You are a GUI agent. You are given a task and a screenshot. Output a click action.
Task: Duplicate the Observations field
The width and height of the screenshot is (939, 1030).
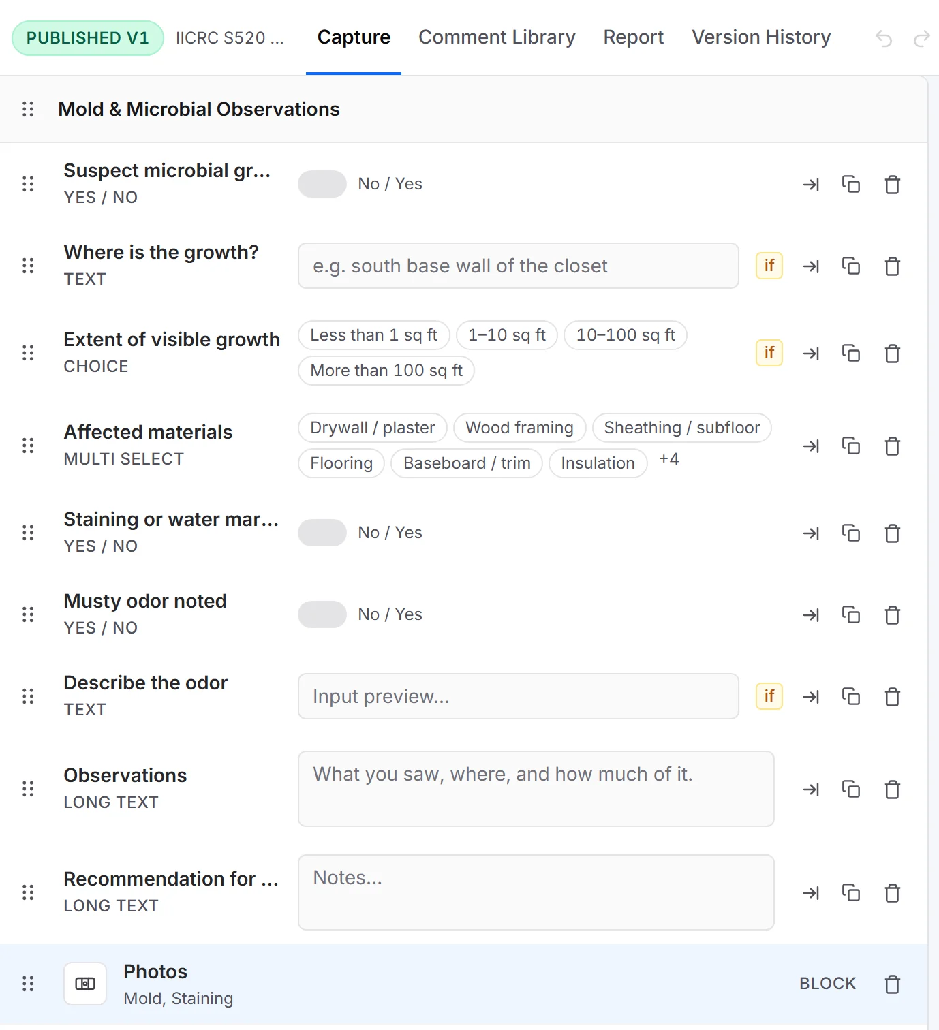tap(851, 789)
